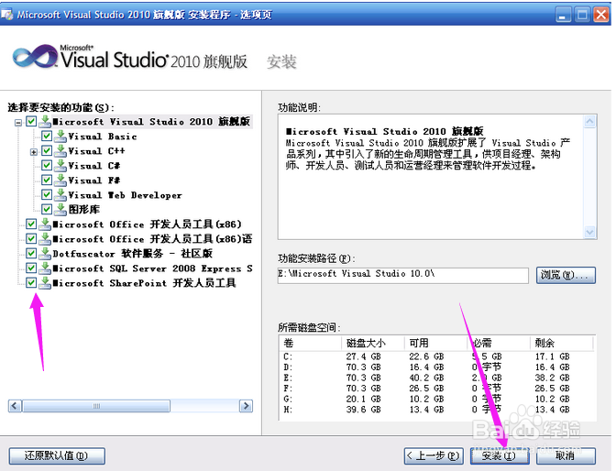Click the feature tree horizontal scrollbar thumb

pos(96,406)
